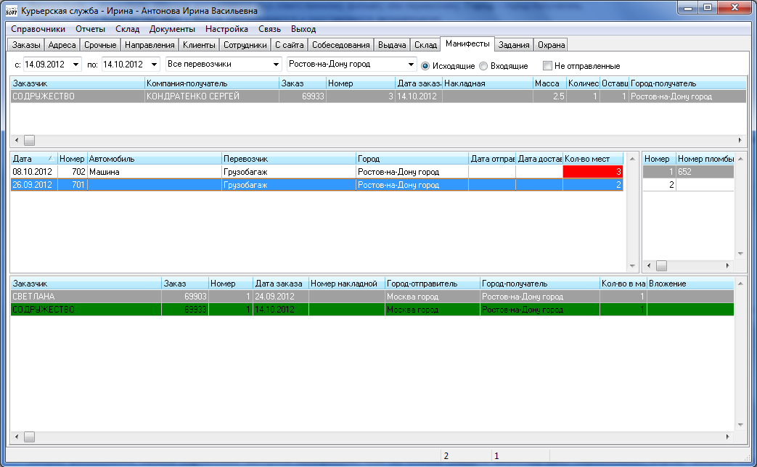Switch to the С сайта tab
The width and height of the screenshot is (757, 467).
tap(289, 45)
